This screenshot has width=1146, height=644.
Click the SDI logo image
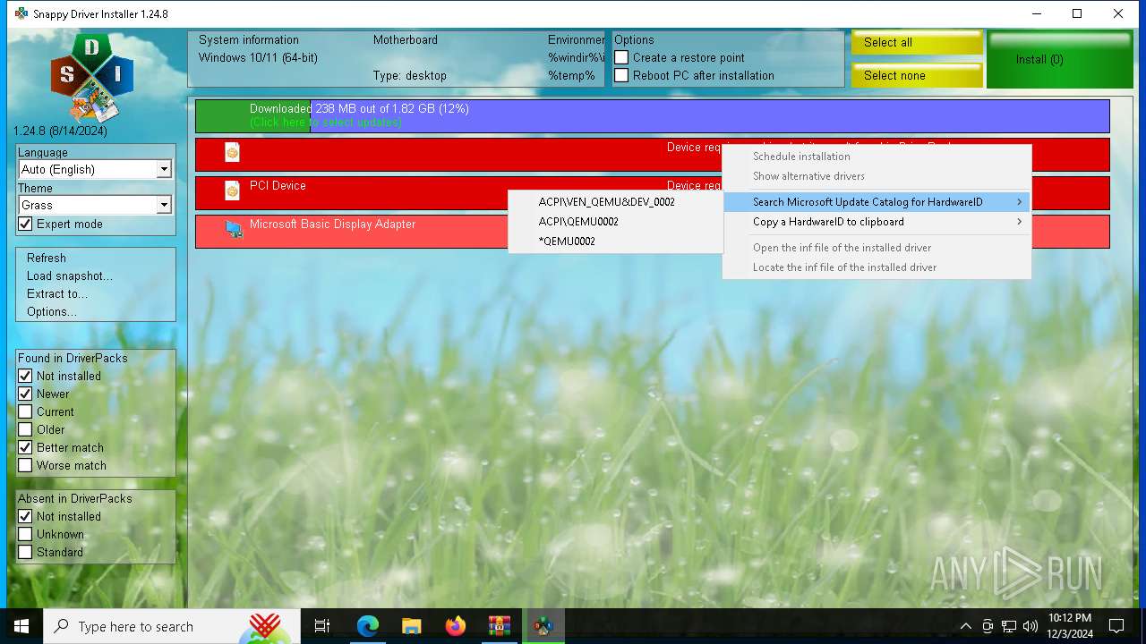(91, 77)
